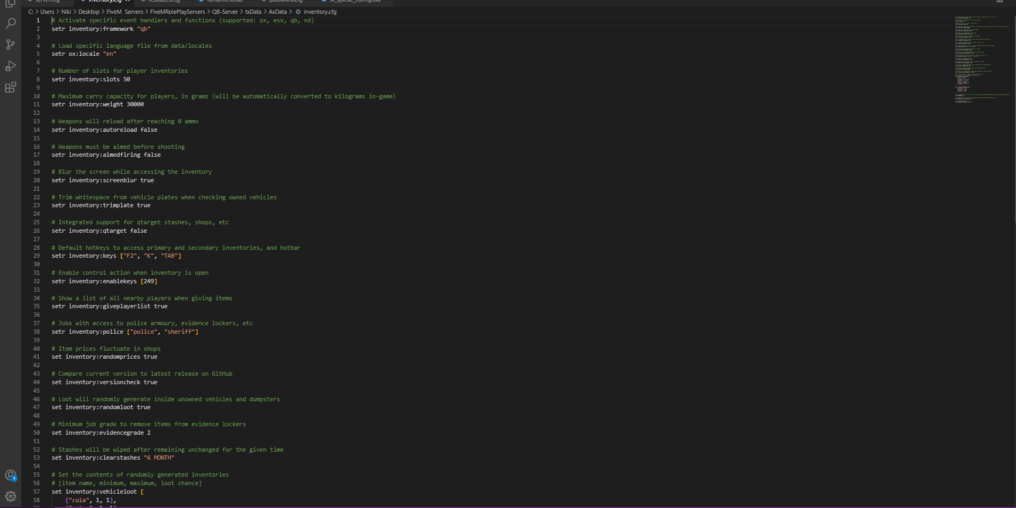Expand the AxData breadcrumb chevron
The width and height of the screenshot is (1016, 508).
pyautogui.click(x=290, y=11)
